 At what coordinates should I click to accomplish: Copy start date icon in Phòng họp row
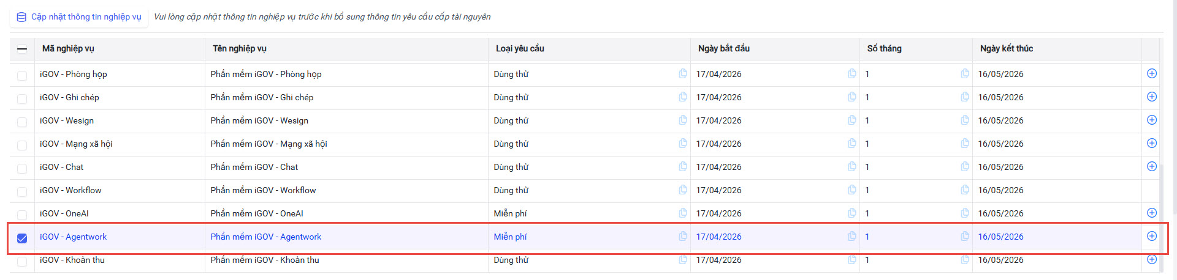[852, 73]
